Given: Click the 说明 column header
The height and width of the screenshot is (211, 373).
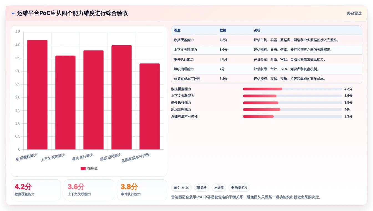Looking at the screenshot, I should click(x=257, y=30).
